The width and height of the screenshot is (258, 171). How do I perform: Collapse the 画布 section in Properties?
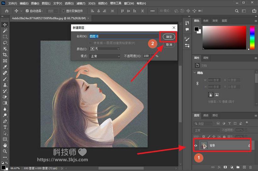[195, 72]
